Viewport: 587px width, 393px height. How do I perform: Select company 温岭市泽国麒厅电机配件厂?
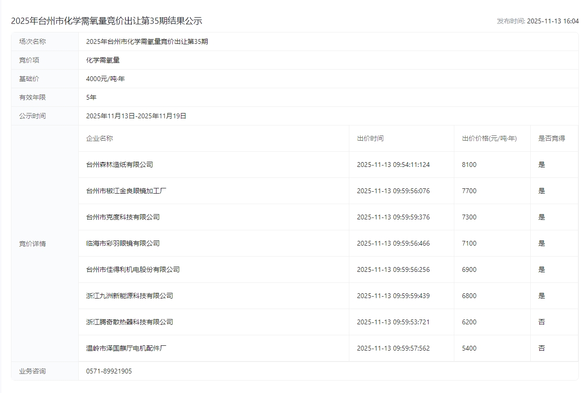click(126, 348)
